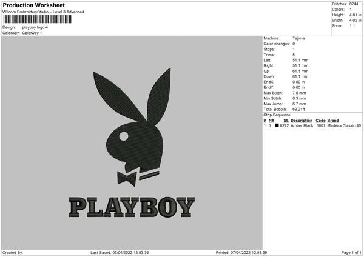Screen dimensions: 364x257
Task: Click design name 'playboy logo 4'
Action: [35, 27]
